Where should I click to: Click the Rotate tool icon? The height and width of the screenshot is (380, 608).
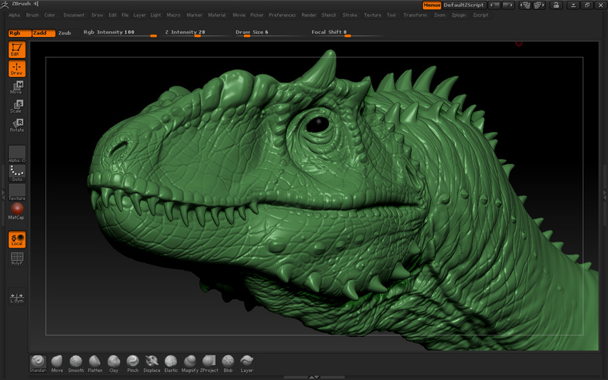click(x=17, y=124)
